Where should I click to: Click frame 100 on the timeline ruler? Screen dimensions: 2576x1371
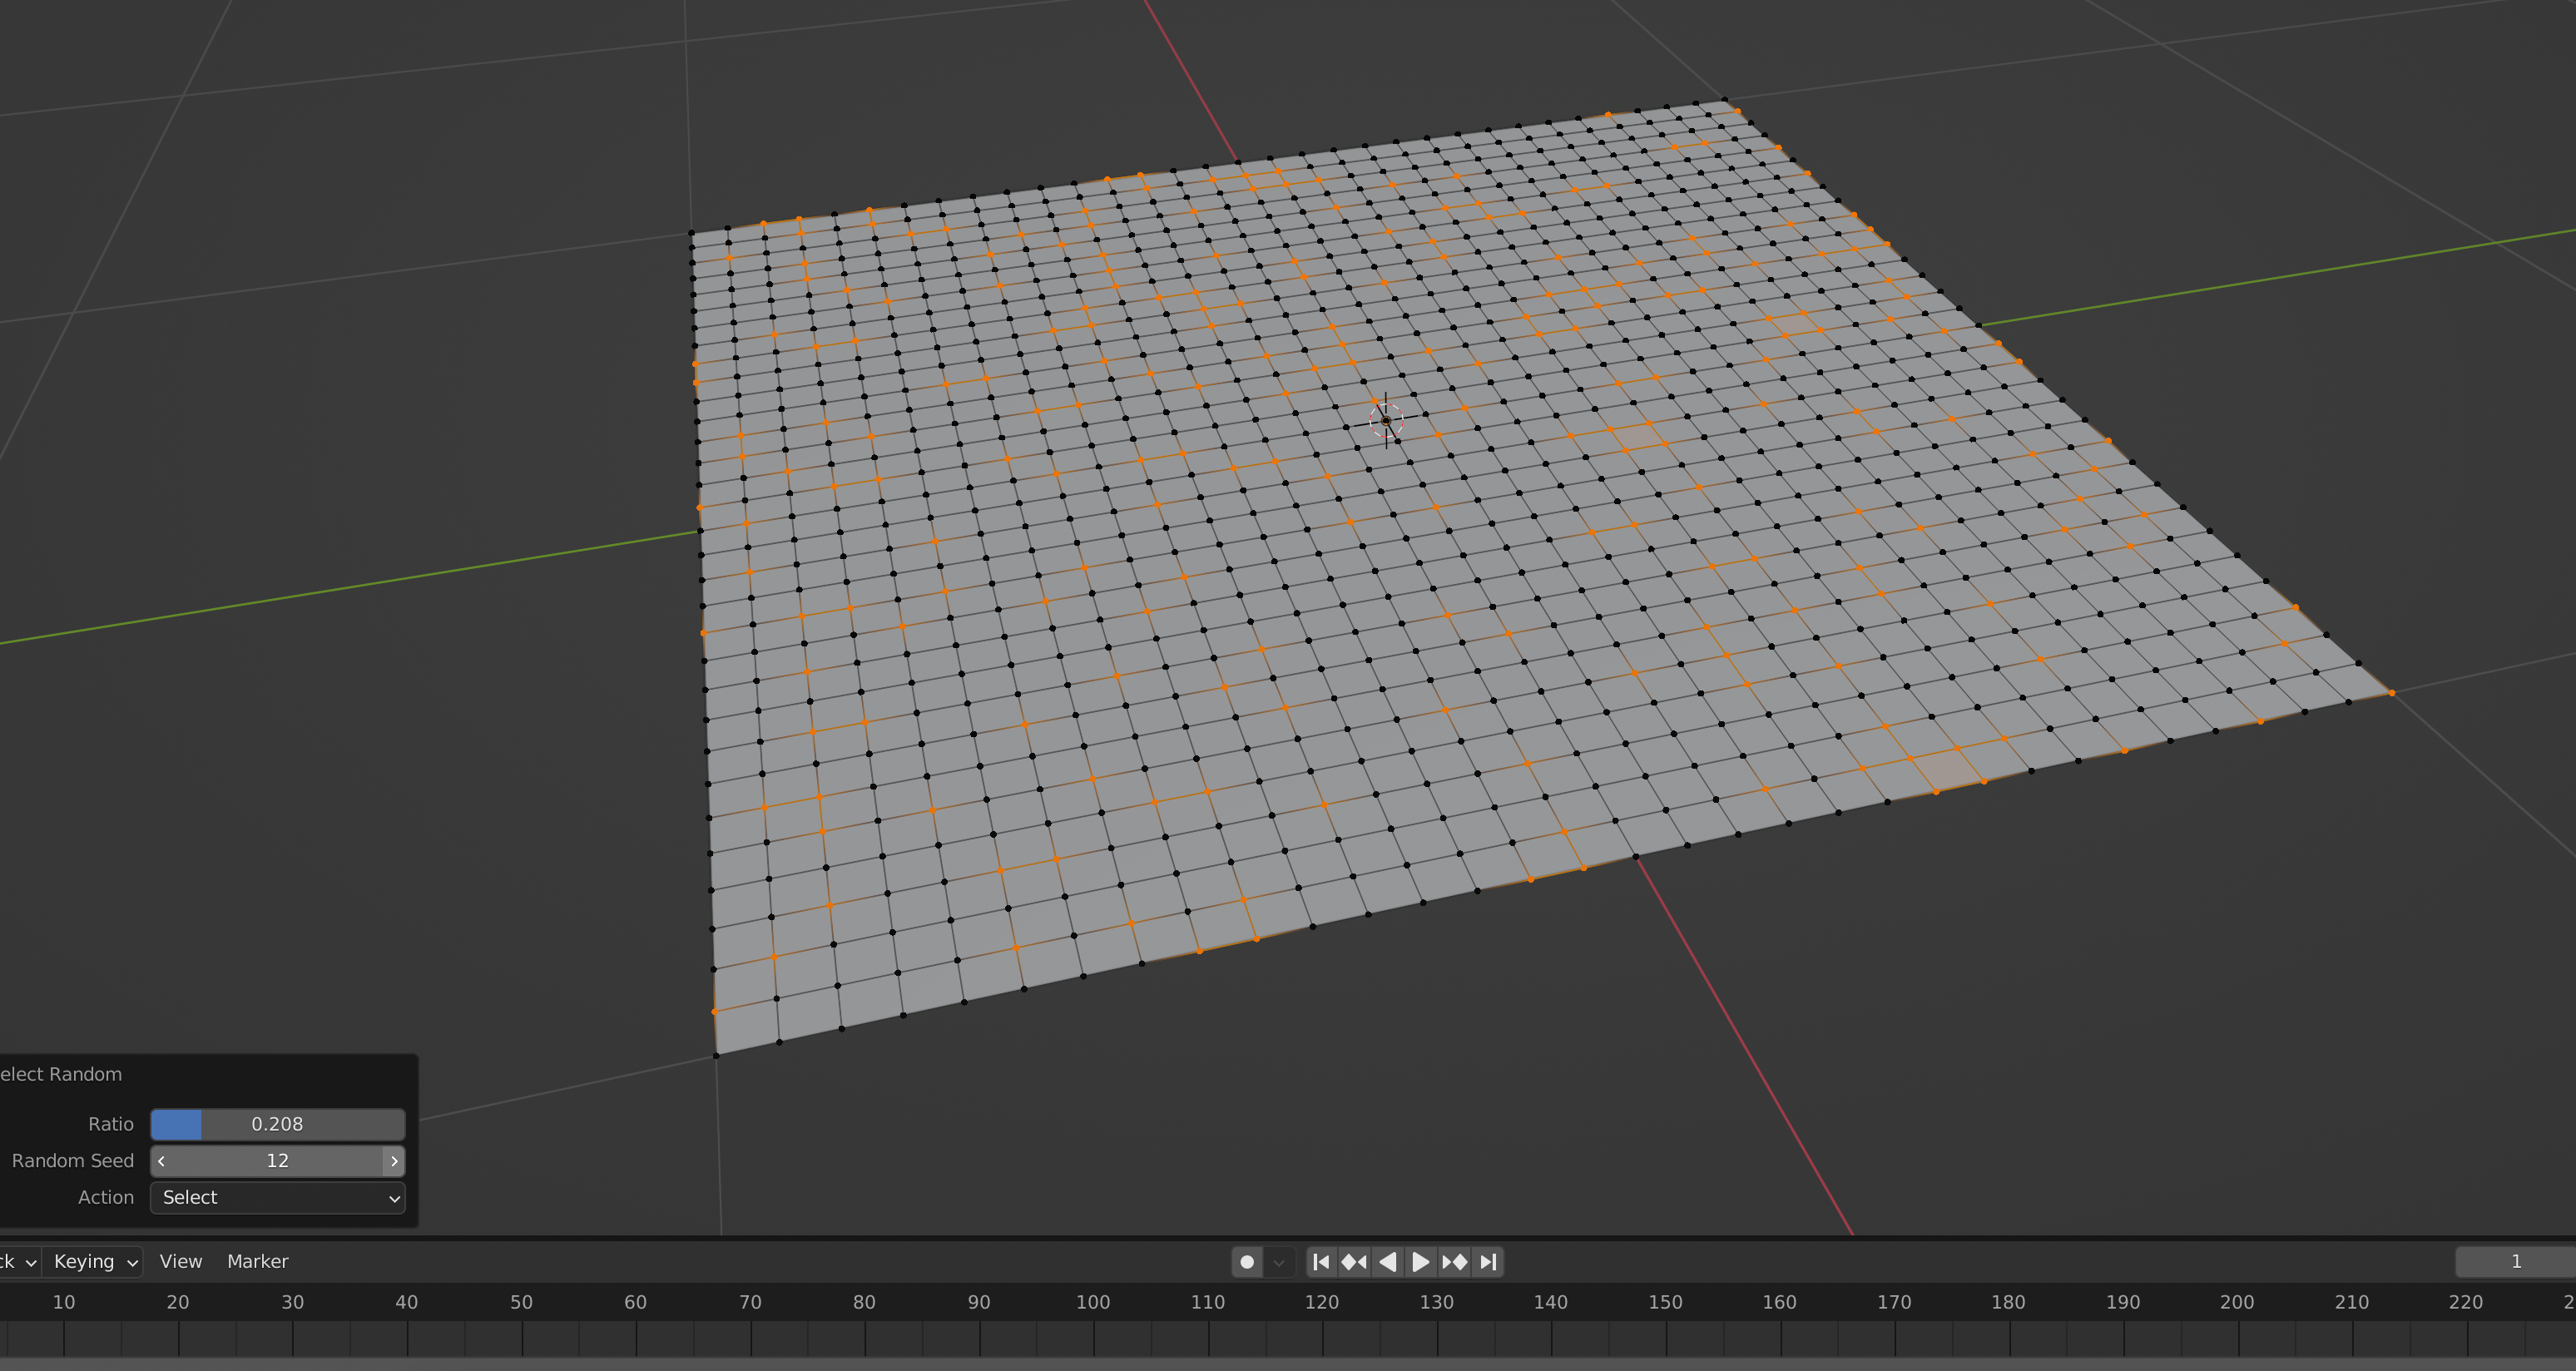point(1093,1302)
